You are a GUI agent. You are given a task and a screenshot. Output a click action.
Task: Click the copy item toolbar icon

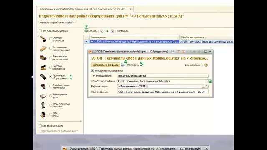click(102, 31)
